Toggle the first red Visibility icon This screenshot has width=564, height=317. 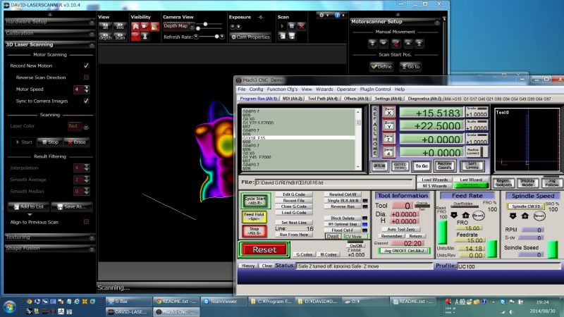[x=135, y=27]
